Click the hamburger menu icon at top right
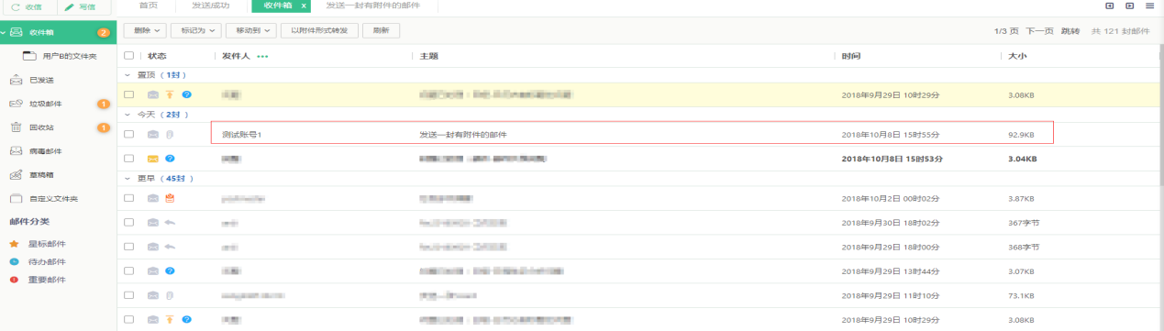The width and height of the screenshot is (1164, 331). click(1149, 6)
